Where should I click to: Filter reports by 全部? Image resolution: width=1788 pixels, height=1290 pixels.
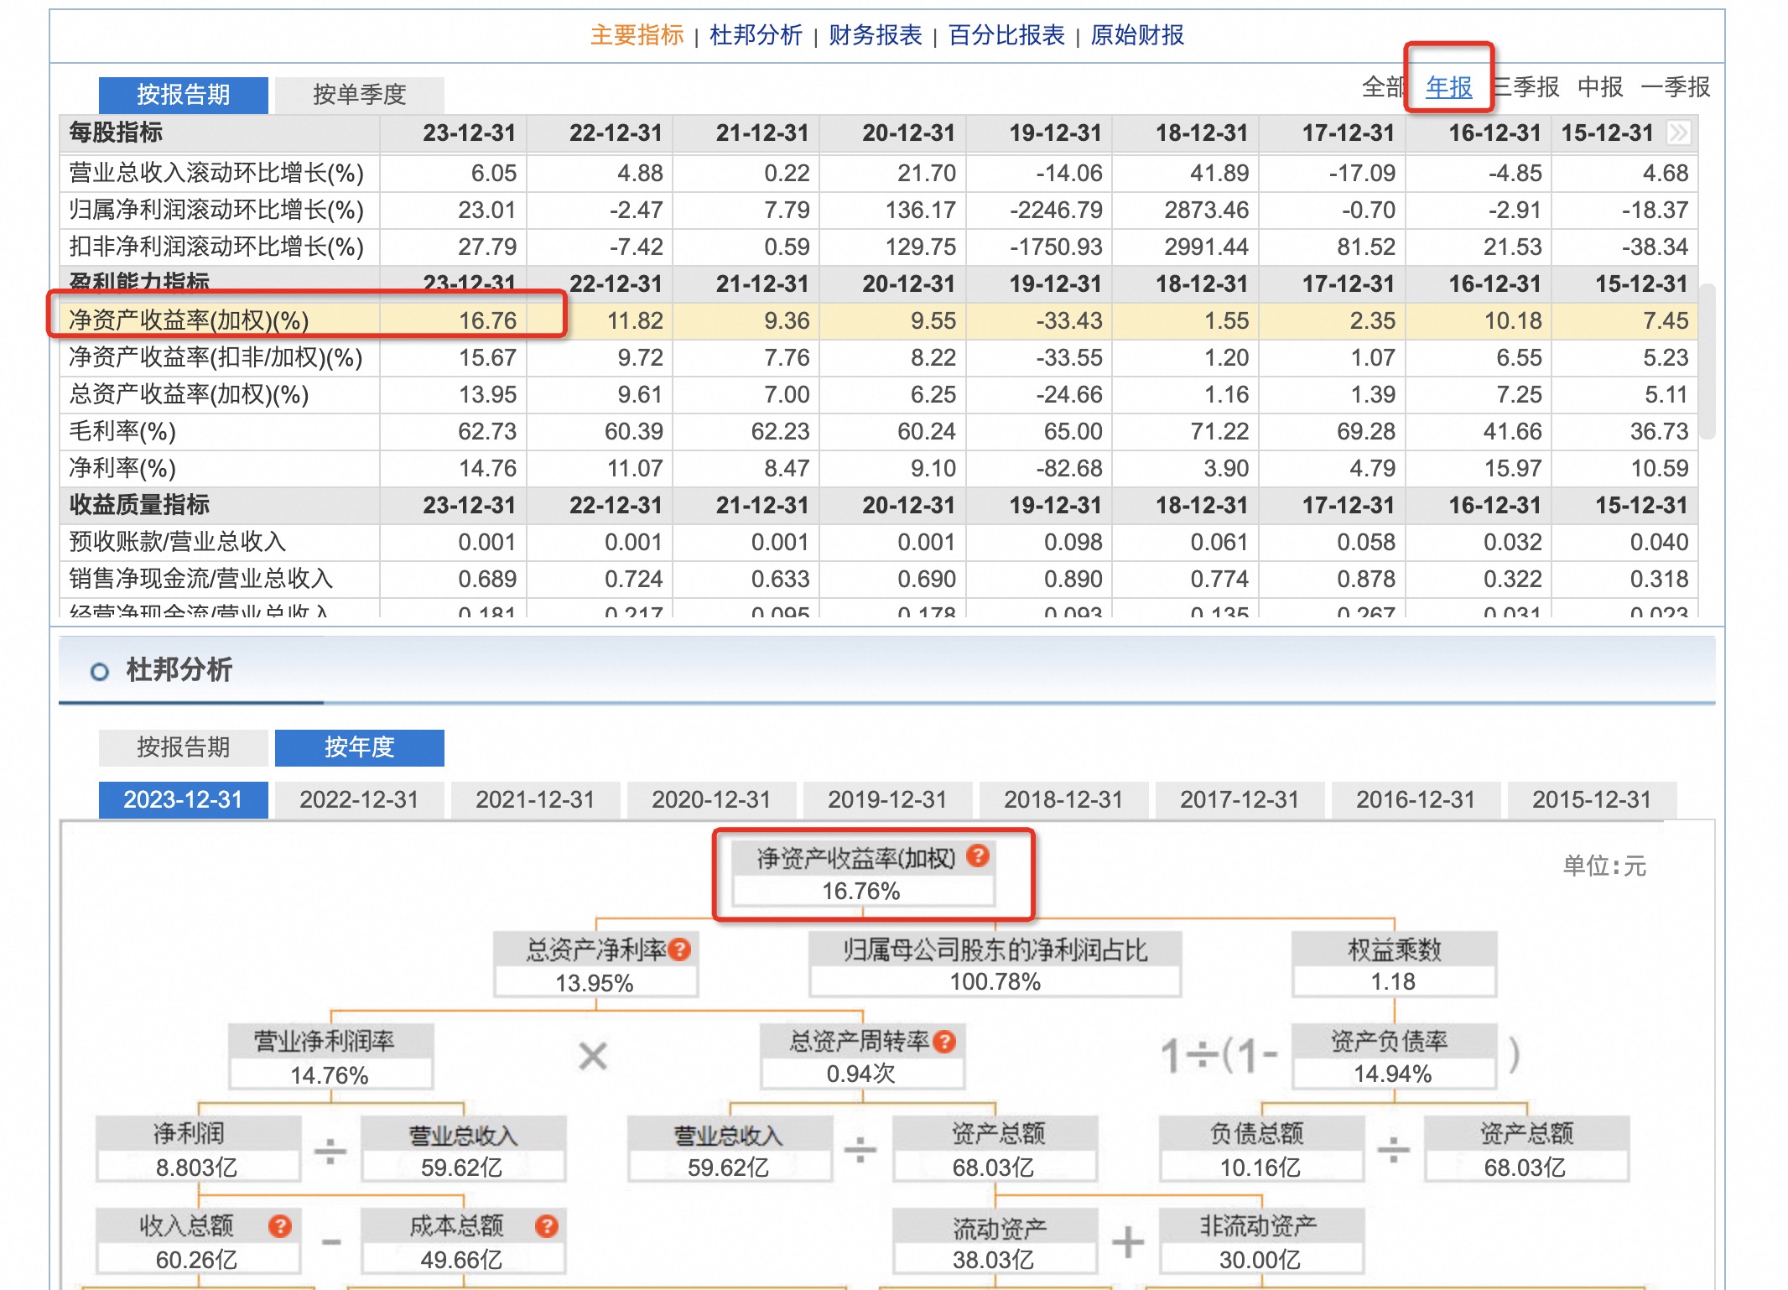click(x=1384, y=87)
